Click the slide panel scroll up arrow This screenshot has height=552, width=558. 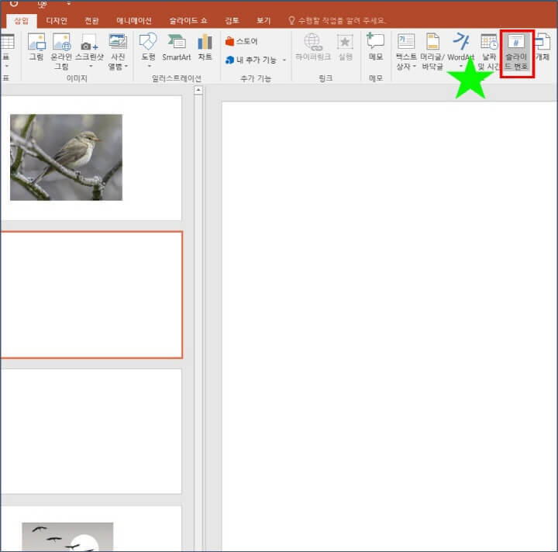pos(198,90)
